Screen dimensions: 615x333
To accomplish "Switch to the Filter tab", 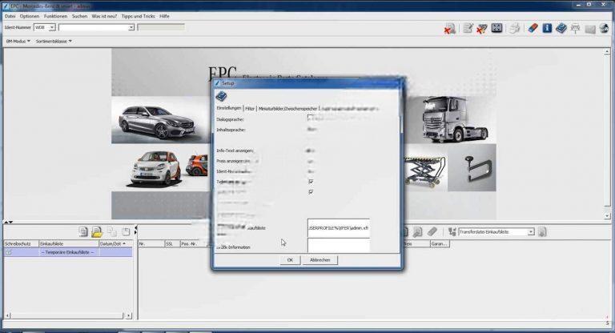I will pyautogui.click(x=250, y=109).
